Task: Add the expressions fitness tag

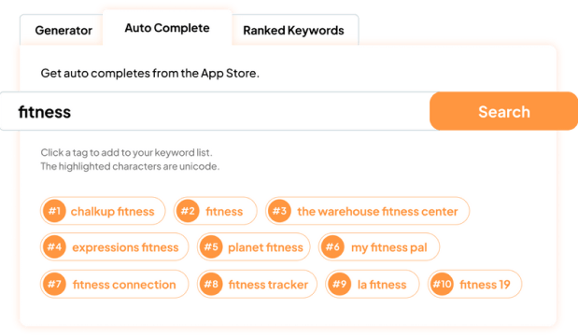Action: pyautogui.click(x=114, y=246)
